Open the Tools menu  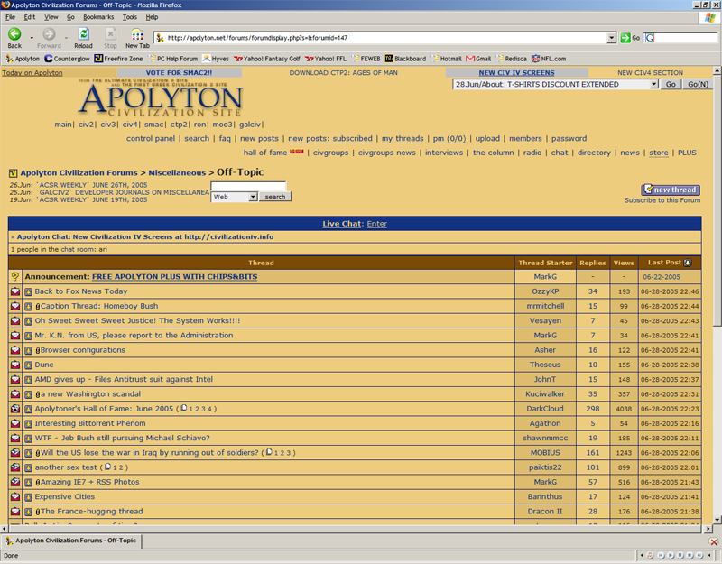(129, 17)
